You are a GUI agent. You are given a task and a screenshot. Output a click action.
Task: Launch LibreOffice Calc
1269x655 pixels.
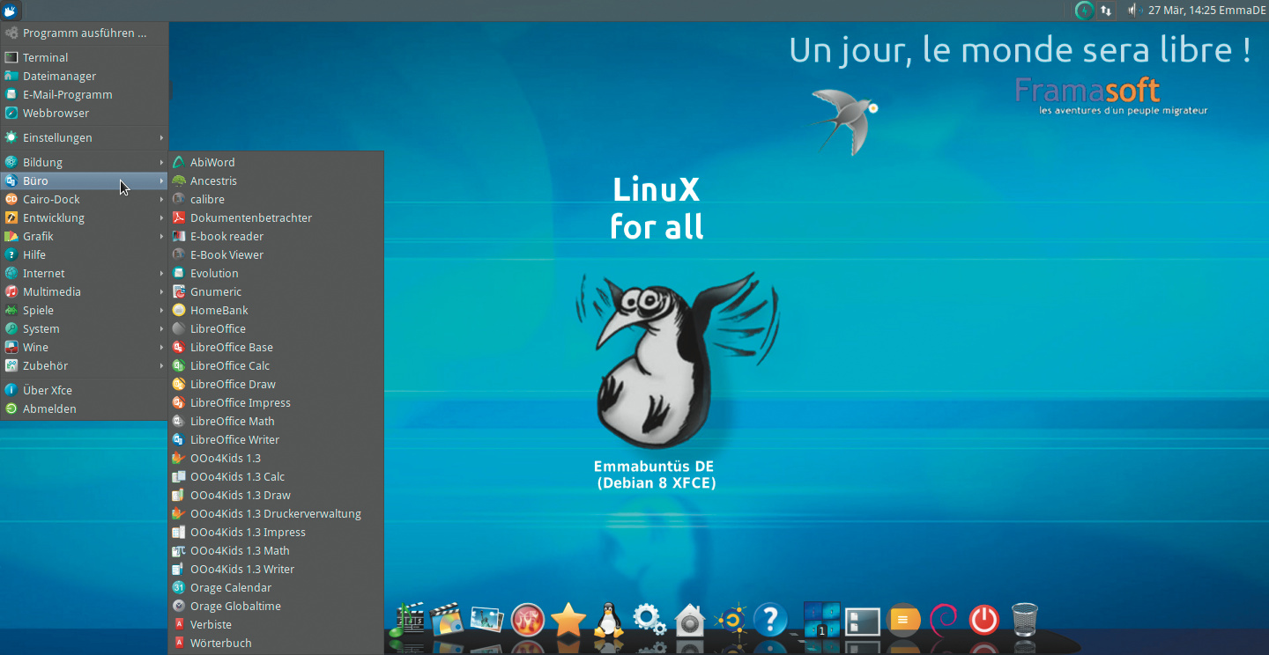276,365
